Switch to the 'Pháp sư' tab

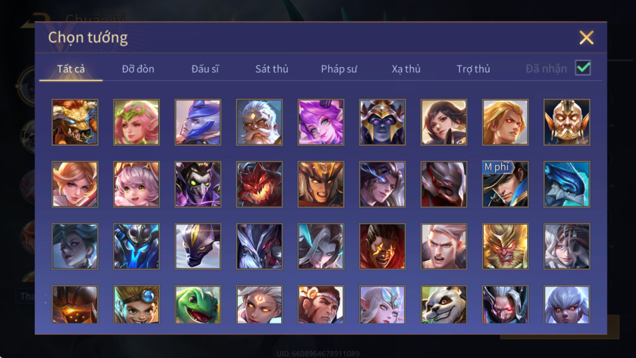(339, 69)
